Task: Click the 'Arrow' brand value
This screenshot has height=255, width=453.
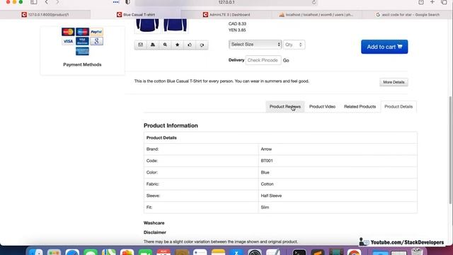Action: point(266,149)
